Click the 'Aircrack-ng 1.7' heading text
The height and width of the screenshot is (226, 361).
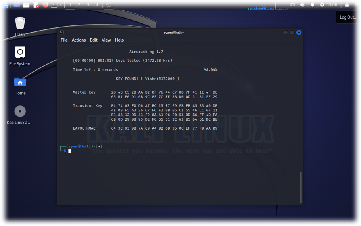[146, 52]
